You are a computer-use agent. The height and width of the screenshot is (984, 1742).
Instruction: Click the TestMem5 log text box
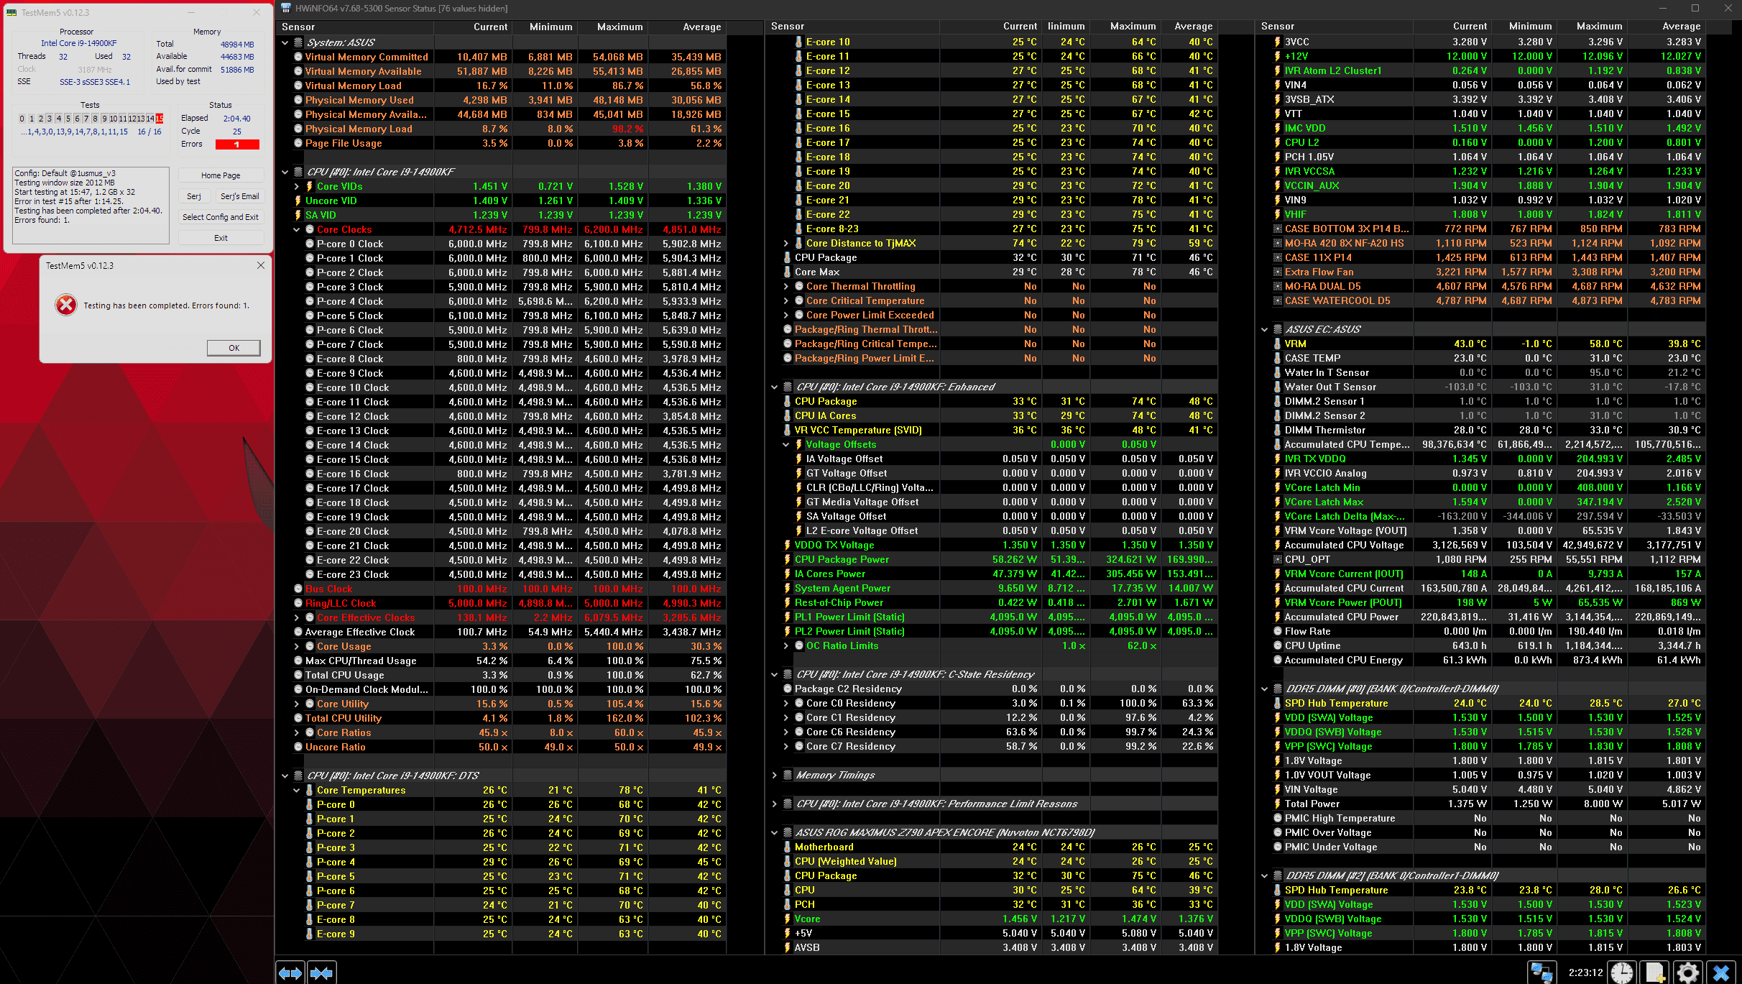click(x=91, y=206)
